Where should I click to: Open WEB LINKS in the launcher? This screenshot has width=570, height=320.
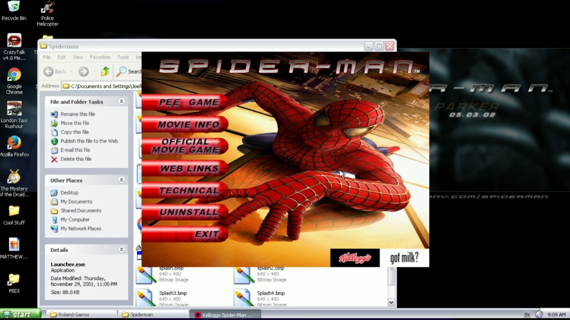point(185,168)
